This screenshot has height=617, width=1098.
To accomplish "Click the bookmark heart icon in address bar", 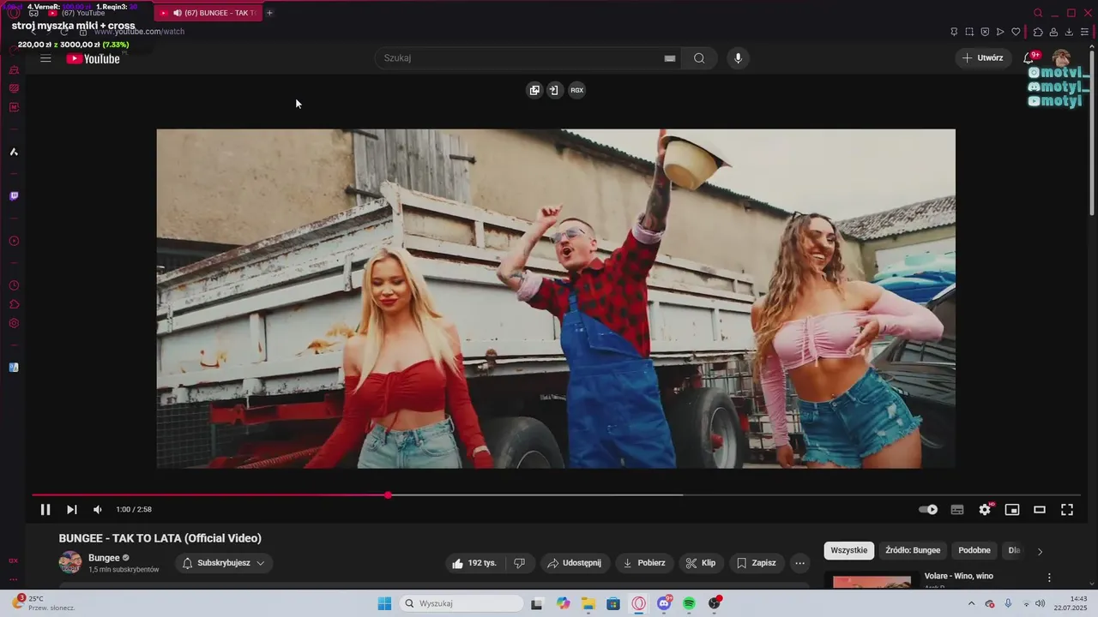I will pos(1016,32).
